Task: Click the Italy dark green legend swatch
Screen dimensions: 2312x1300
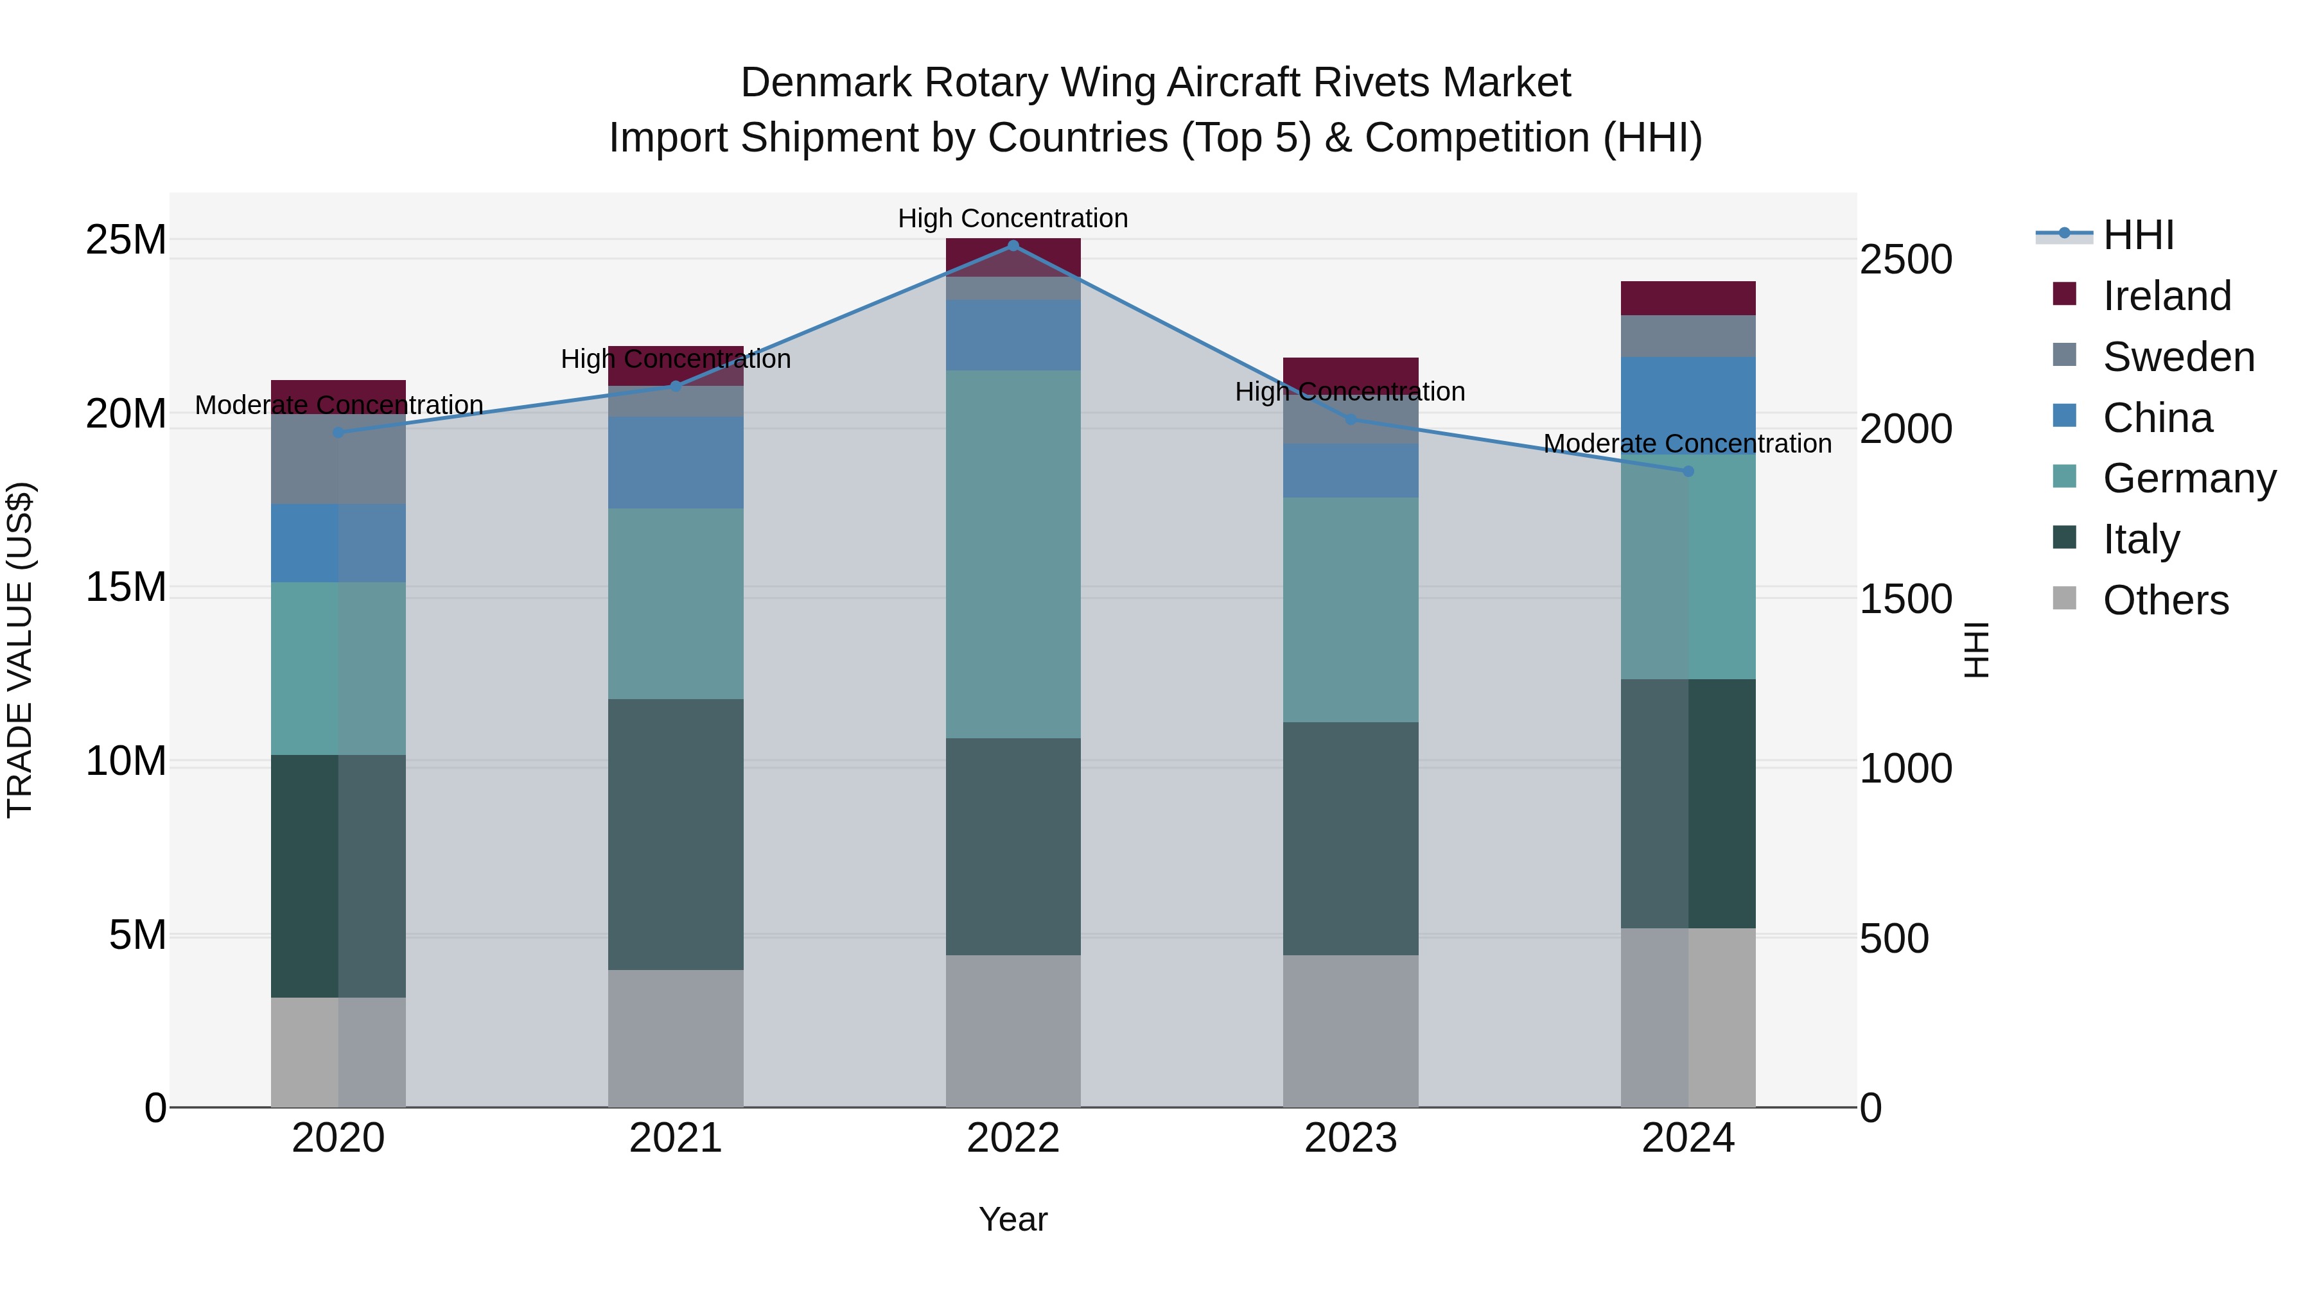Action: (2064, 537)
